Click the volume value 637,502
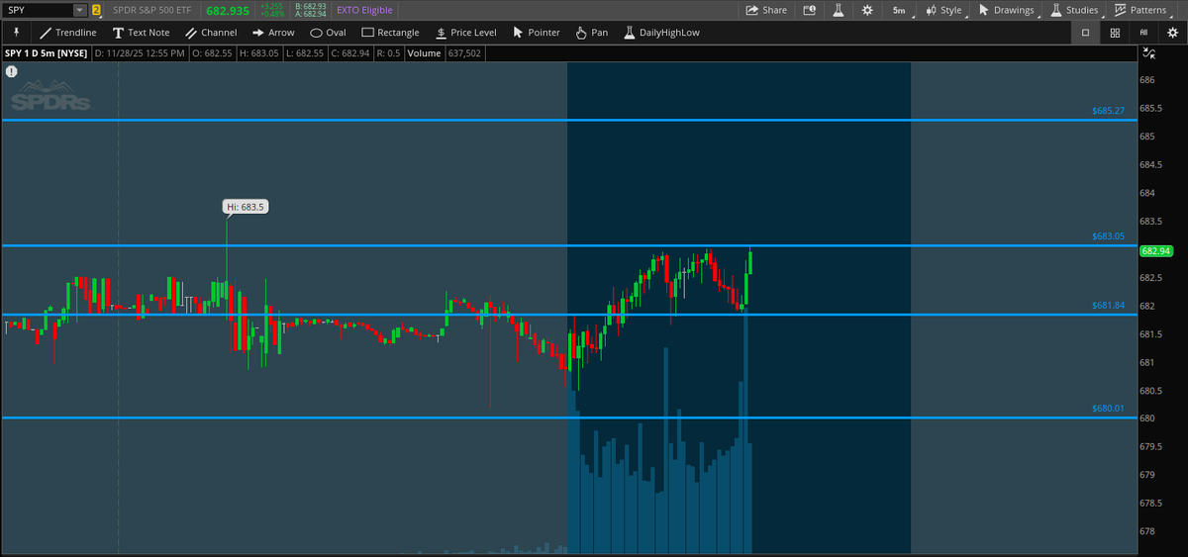Screen dimensions: 1188x557 tap(465, 53)
